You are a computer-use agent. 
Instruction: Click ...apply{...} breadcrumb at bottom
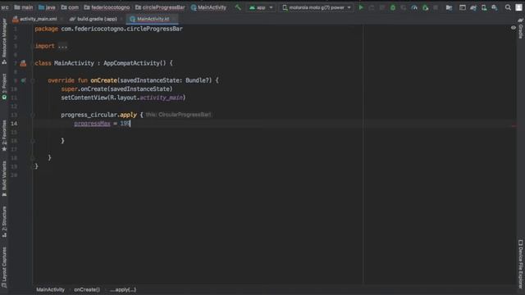123,289
